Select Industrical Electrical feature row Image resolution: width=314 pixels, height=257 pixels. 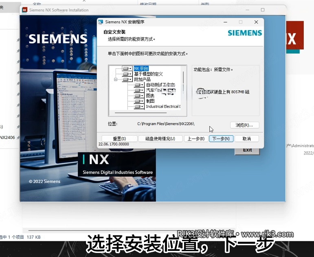pyautogui.click(x=163, y=107)
